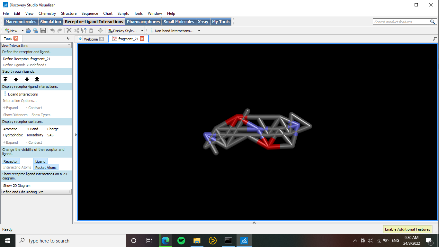Click the Copy icon in toolbar
The width and height of the screenshot is (439, 247).
click(x=84, y=31)
